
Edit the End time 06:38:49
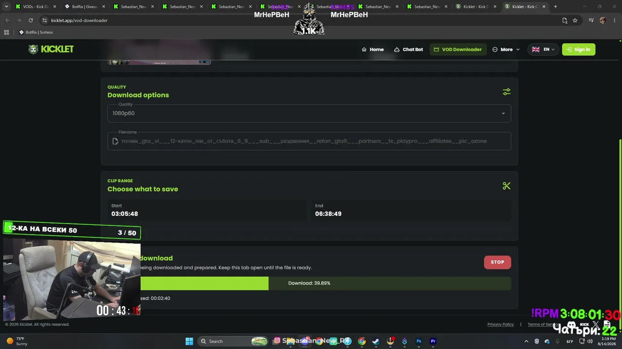coord(411,210)
